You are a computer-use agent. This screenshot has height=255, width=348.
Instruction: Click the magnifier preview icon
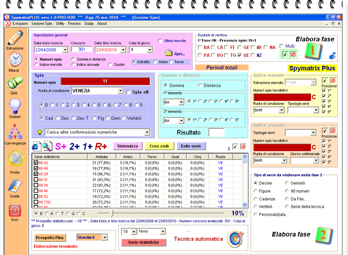[x=47, y=146]
